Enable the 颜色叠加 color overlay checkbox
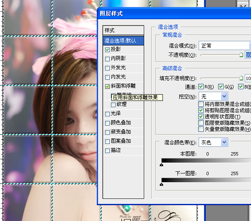 [x=107, y=123]
